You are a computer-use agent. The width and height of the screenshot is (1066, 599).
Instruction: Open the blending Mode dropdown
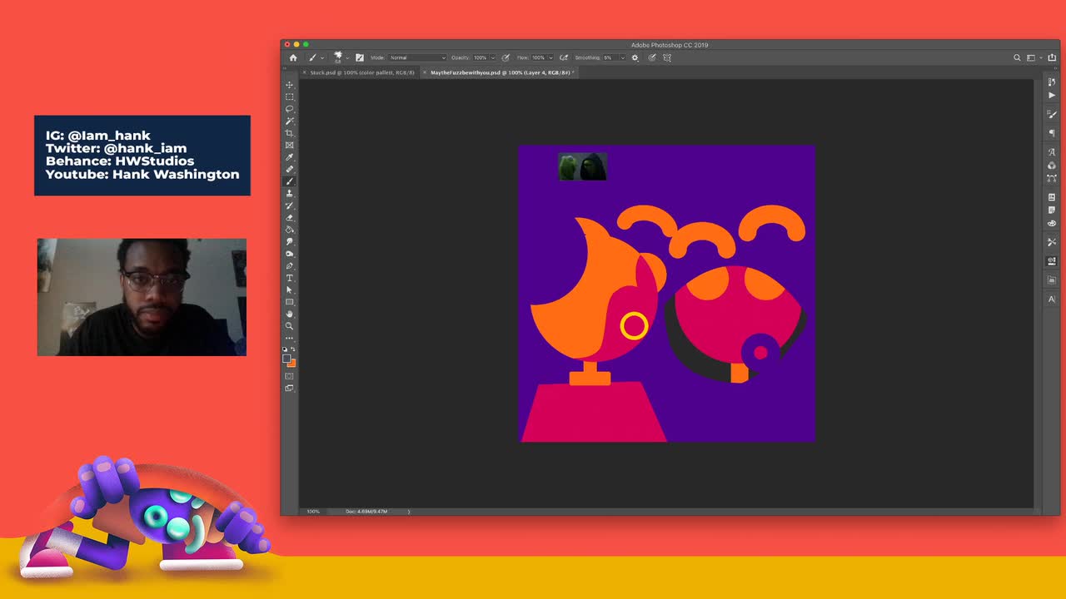coord(418,58)
